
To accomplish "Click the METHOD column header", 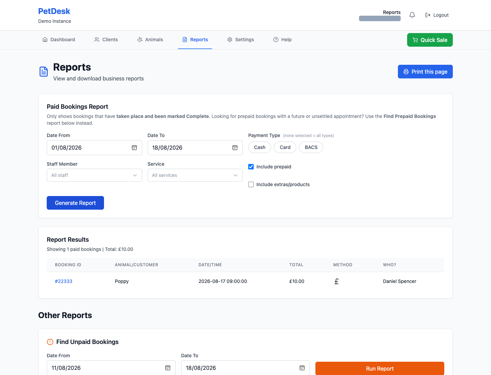I will coord(343,265).
